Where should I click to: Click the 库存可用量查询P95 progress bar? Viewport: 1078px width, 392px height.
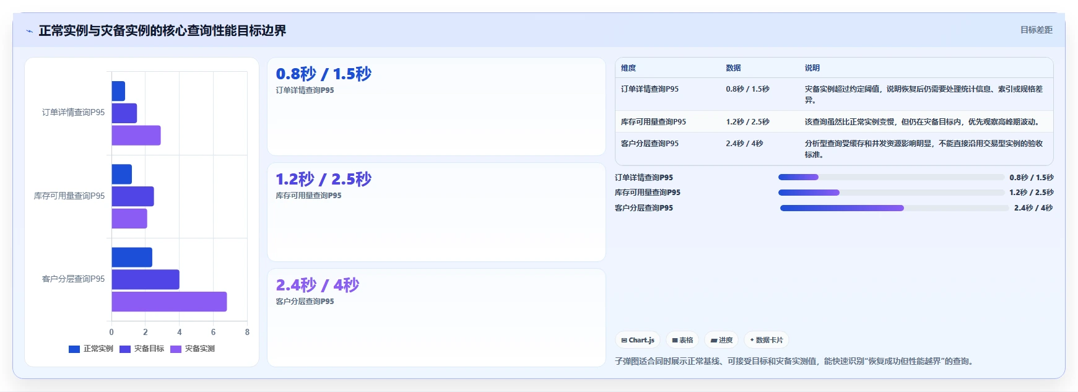click(x=891, y=193)
